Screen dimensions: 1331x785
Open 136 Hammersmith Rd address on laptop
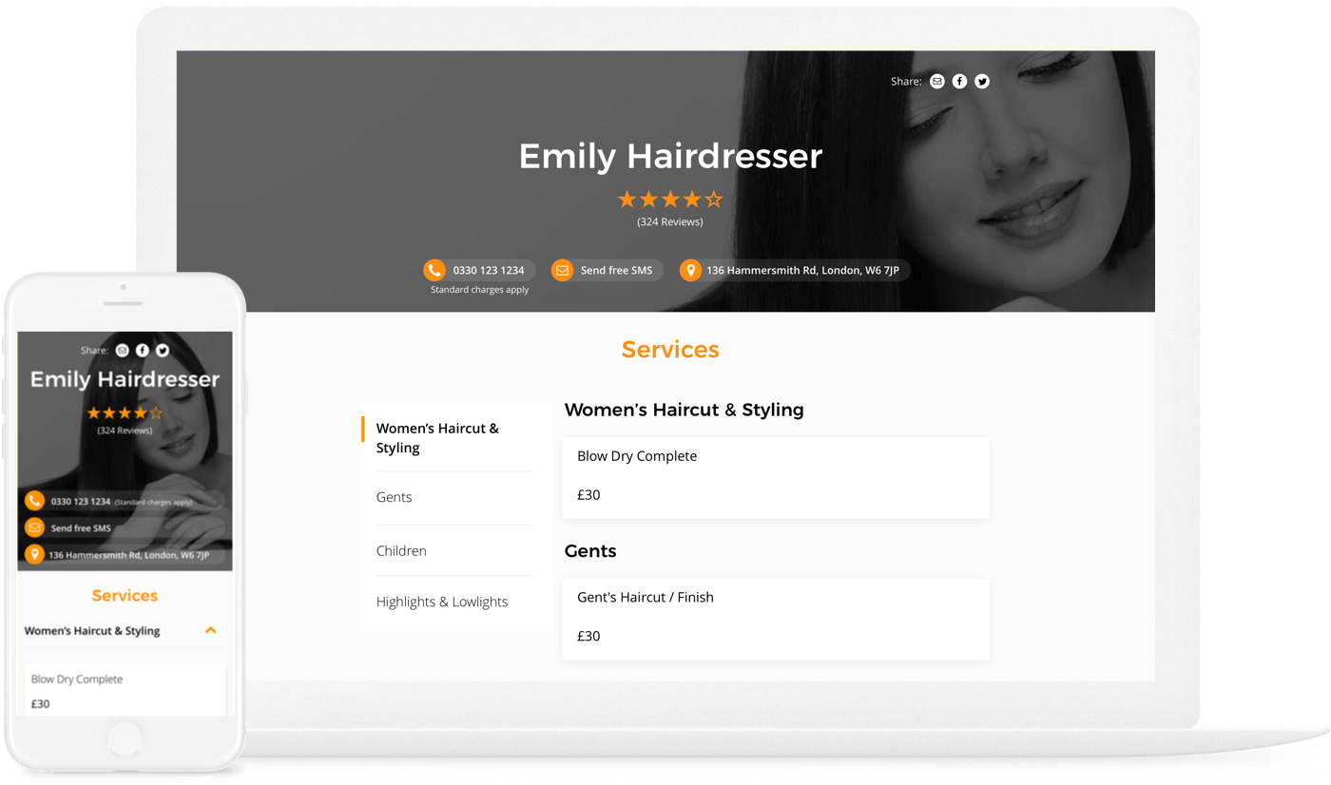796,271
